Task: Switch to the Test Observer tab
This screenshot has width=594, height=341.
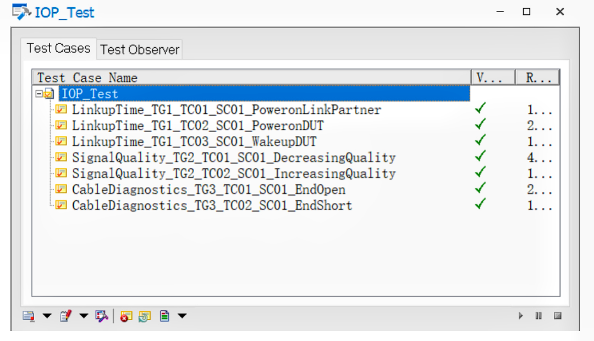Action: pyautogui.click(x=140, y=50)
